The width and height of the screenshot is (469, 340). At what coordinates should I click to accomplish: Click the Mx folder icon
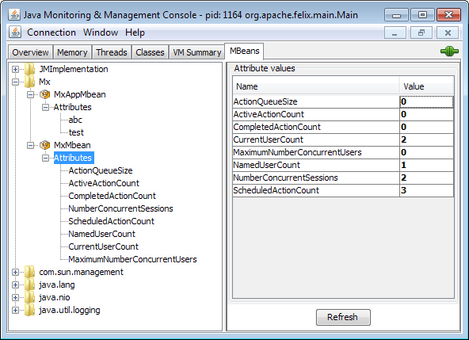(29, 82)
